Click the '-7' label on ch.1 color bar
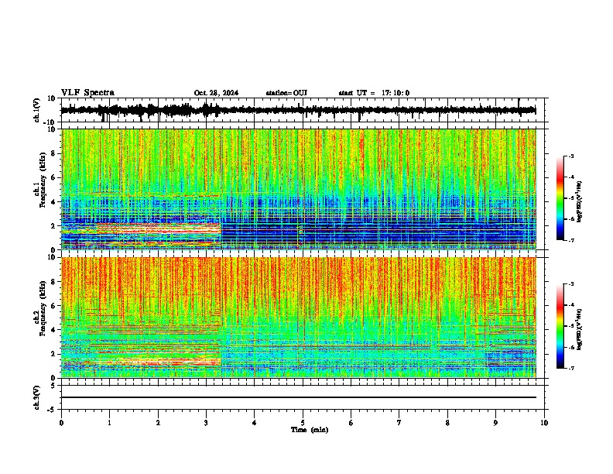 click(x=571, y=240)
